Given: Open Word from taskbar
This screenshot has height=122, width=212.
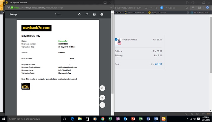Looking at the screenshot, I should [156, 119].
